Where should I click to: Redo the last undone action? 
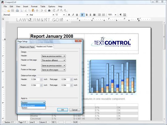click(x=45, y=10)
